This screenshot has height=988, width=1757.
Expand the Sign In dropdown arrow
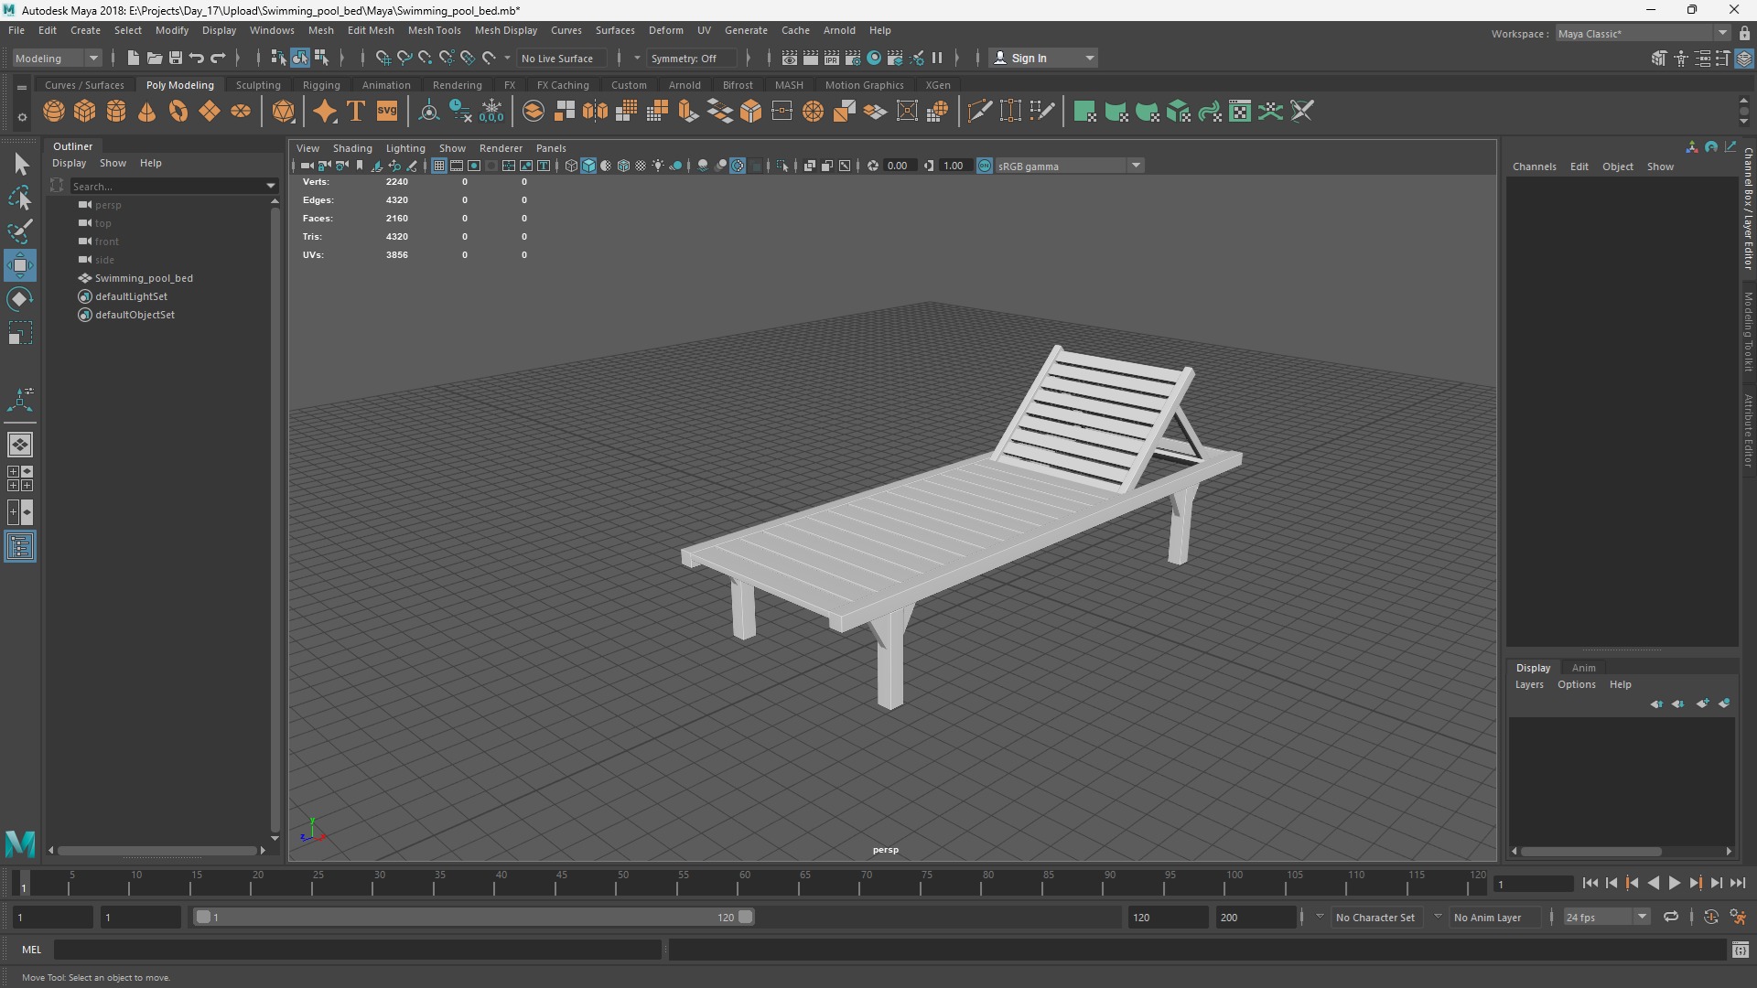pyautogui.click(x=1089, y=58)
